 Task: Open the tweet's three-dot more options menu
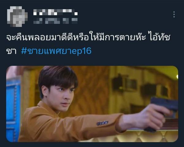point(174,14)
